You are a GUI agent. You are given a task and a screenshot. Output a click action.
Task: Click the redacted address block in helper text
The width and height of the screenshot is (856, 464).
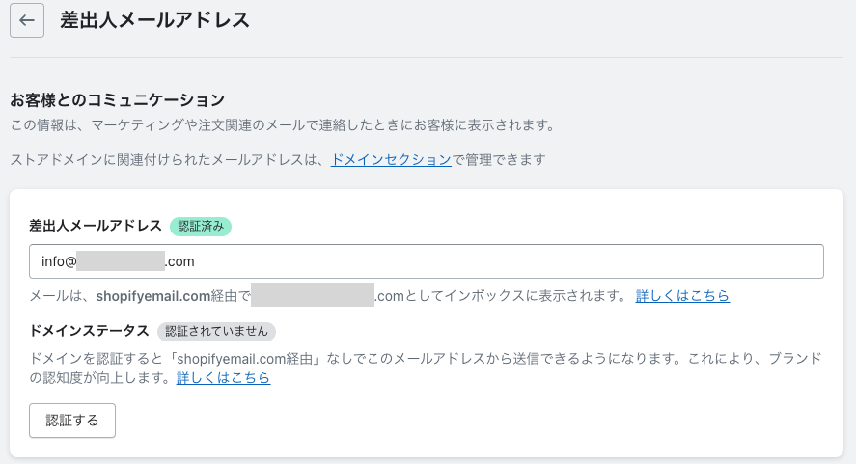click(x=313, y=295)
